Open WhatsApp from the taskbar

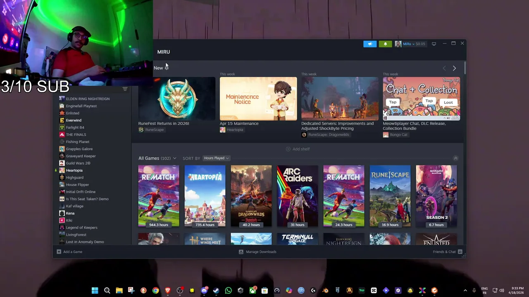click(x=228, y=290)
